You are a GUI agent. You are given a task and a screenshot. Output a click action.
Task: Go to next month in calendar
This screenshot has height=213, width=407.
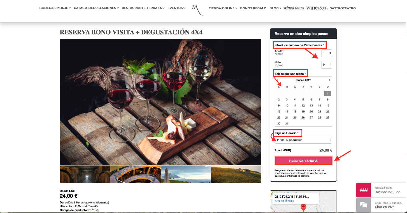point(329,80)
